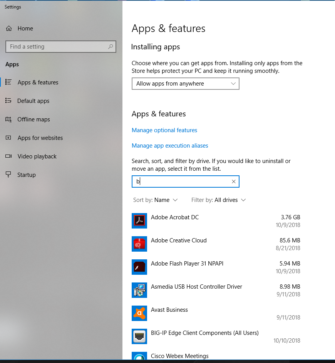Select Adobe Creative Cloud in app list
The height and width of the screenshot is (363, 335).
[x=179, y=240]
